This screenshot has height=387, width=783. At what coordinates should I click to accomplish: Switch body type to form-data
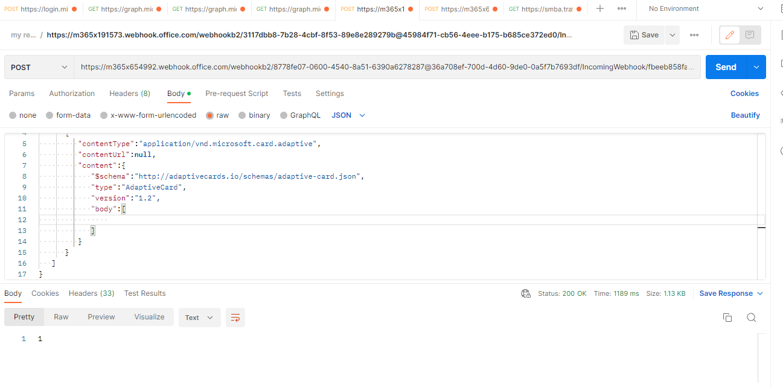(x=68, y=115)
